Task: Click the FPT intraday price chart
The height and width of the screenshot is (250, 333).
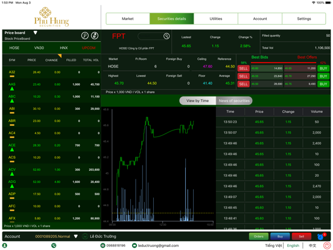Action: (159, 168)
